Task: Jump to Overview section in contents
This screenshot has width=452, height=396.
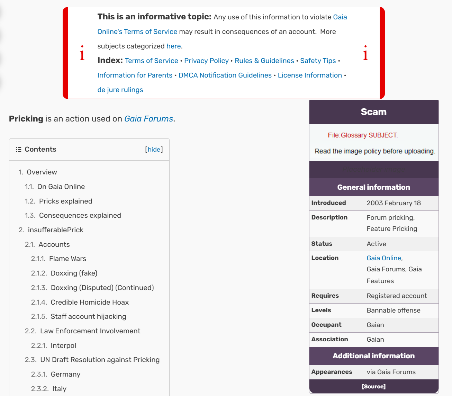Action: pos(42,172)
